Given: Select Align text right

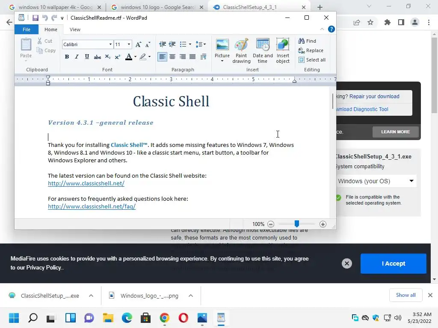Looking at the screenshot, I should pos(182,57).
